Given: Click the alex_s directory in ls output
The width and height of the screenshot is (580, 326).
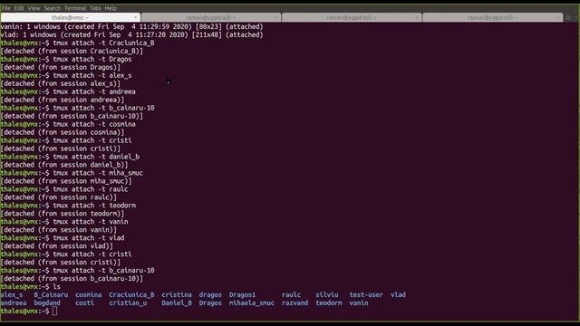Looking at the screenshot, I should pyautogui.click(x=12, y=295).
